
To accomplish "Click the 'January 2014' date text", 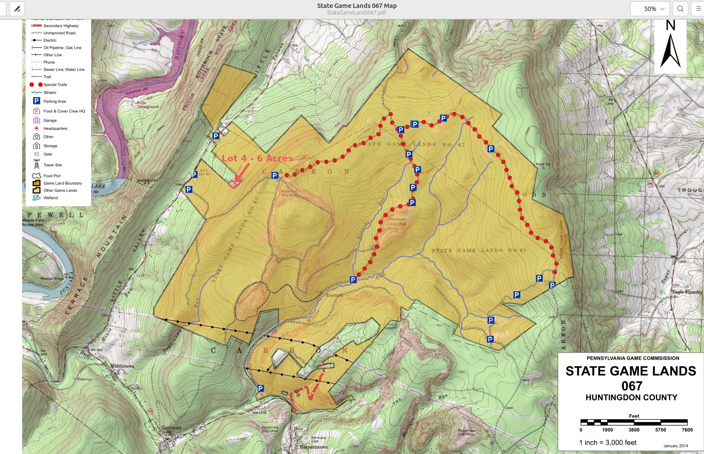I will [676, 446].
